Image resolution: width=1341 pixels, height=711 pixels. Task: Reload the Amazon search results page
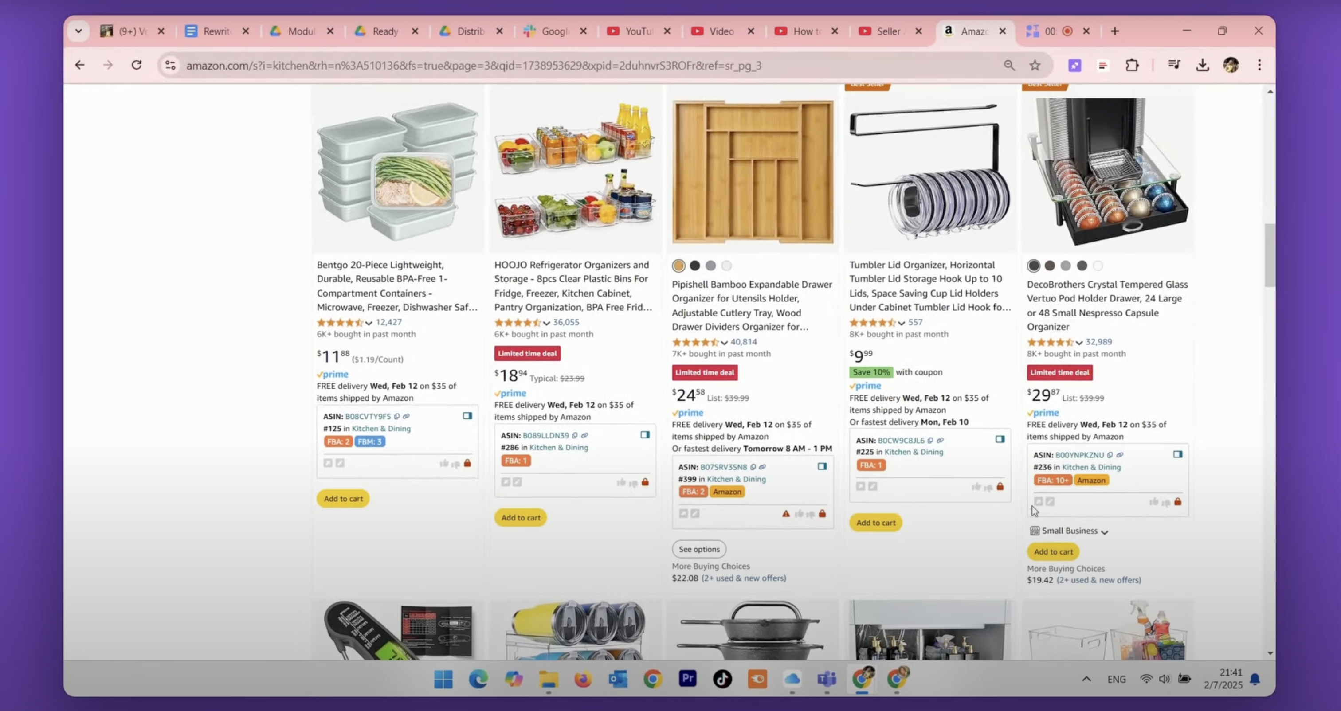click(x=137, y=65)
